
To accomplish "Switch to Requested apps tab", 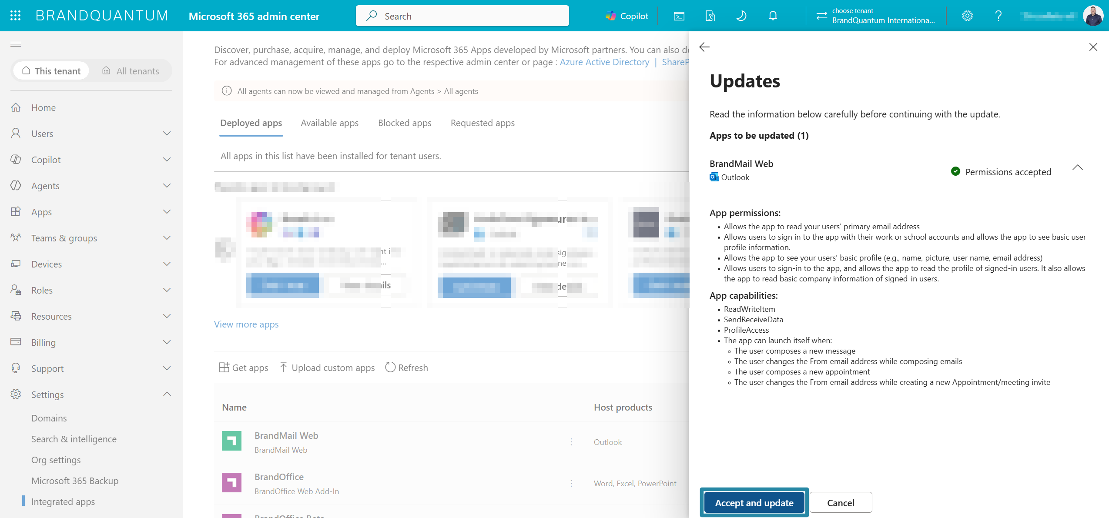I will 482,123.
